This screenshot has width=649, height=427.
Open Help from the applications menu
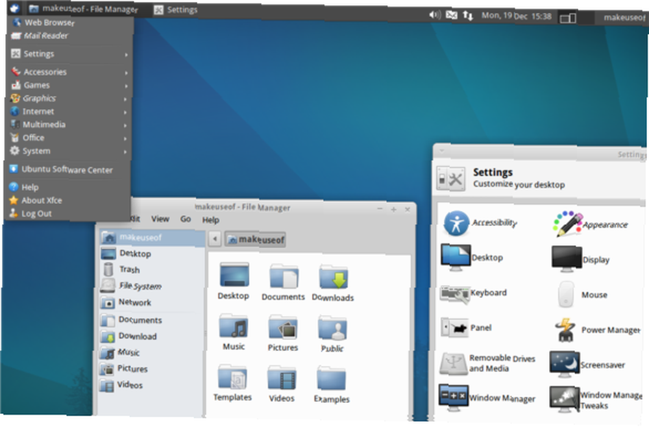(67, 187)
